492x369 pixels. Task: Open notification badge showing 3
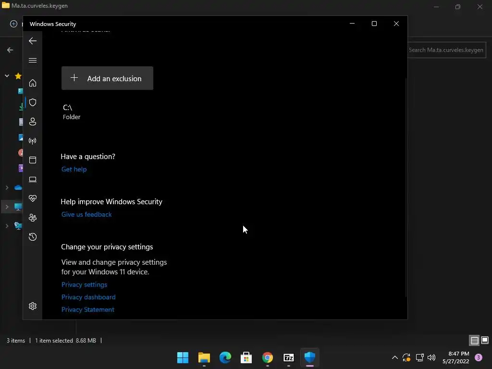point(479,357)
